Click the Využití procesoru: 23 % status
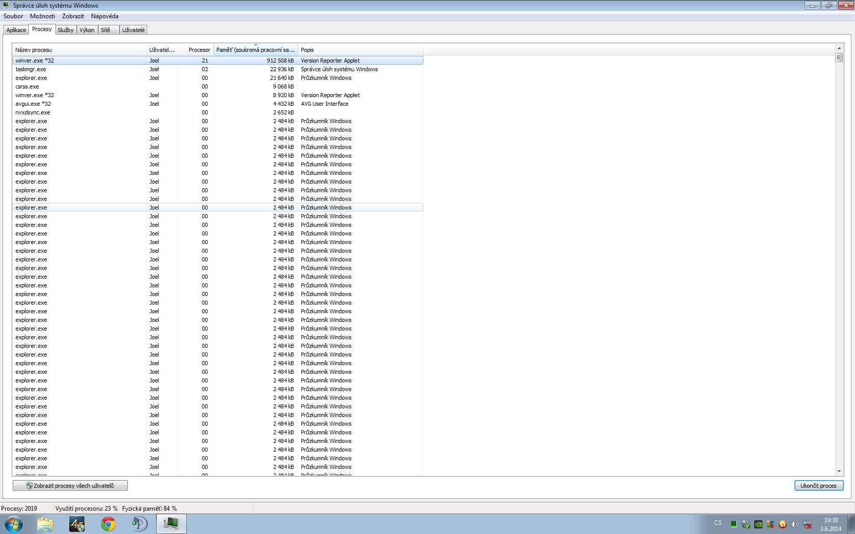 (x=87, y=509)
